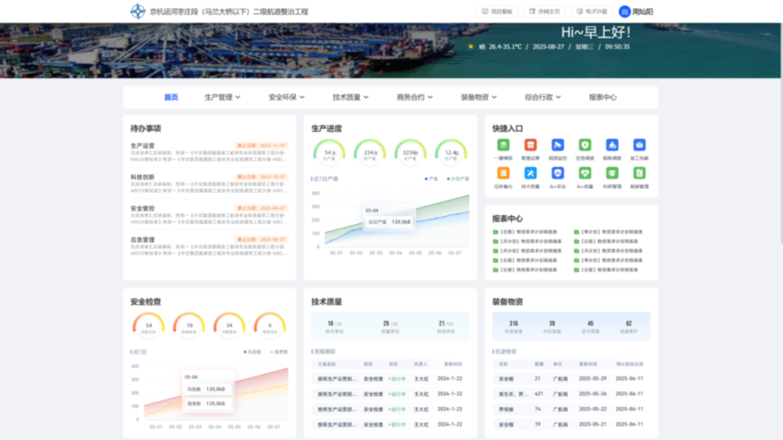Toggle the yellow legend in safety chart
The image size is (783, 440).
pos(279,351)
